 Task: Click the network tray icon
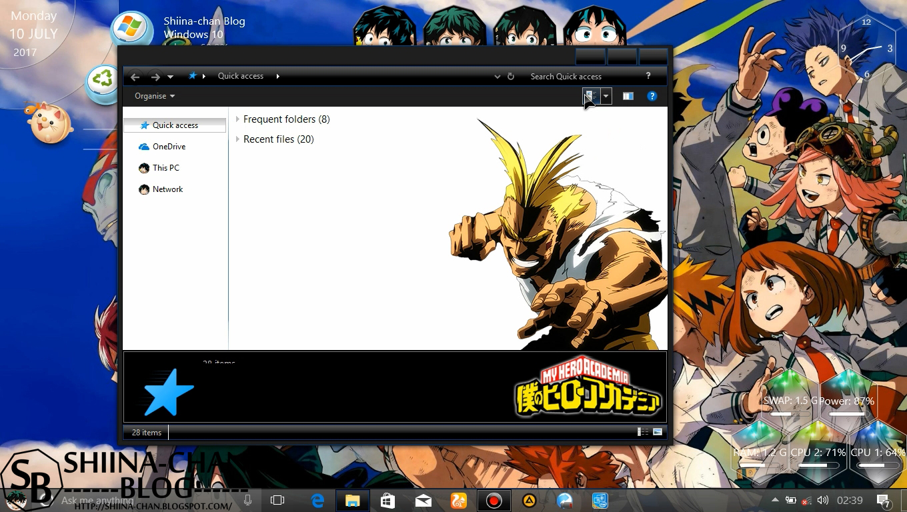coord(807,500)
